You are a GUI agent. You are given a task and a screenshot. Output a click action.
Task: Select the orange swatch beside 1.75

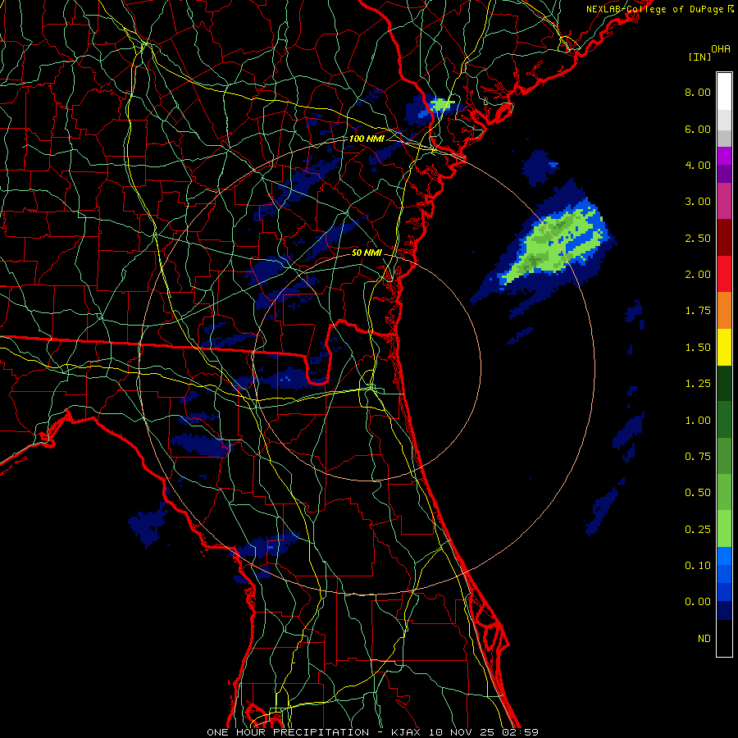click(724, 311)
